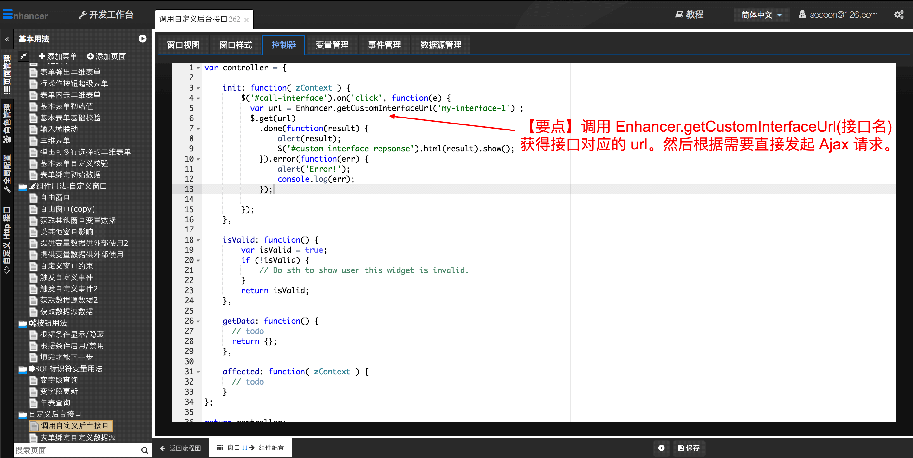Viewport: 913px width, 458px height.
Task: Click 返回流程图 back link
Action: (x=181, y=448)
